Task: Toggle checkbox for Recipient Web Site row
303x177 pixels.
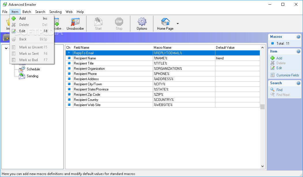Action: (69, 105)
